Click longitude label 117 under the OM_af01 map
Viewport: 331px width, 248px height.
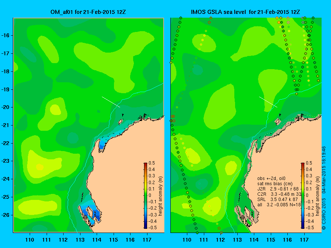tap(147, 240)
